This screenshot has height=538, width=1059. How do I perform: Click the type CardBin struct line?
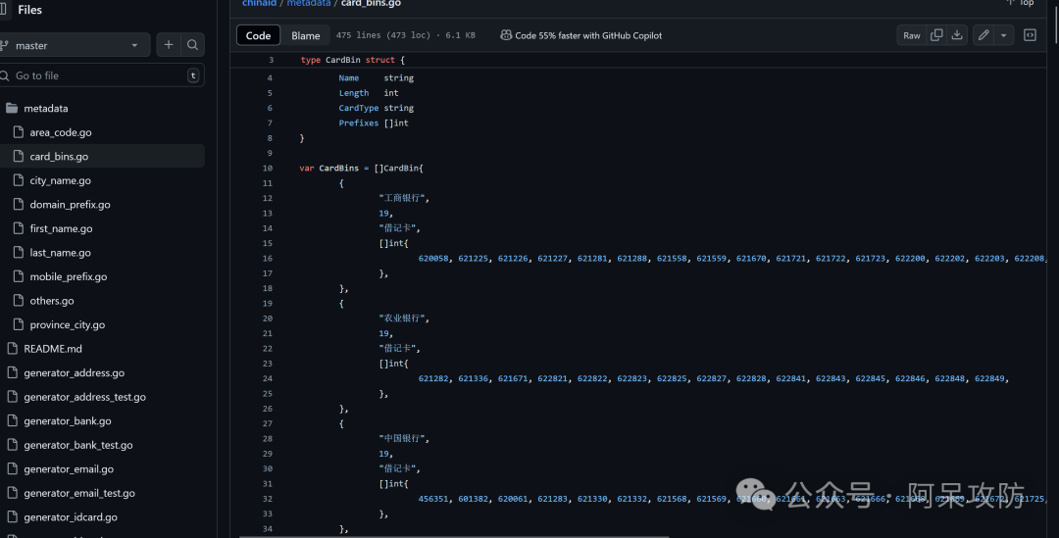[x=353, y=60]
